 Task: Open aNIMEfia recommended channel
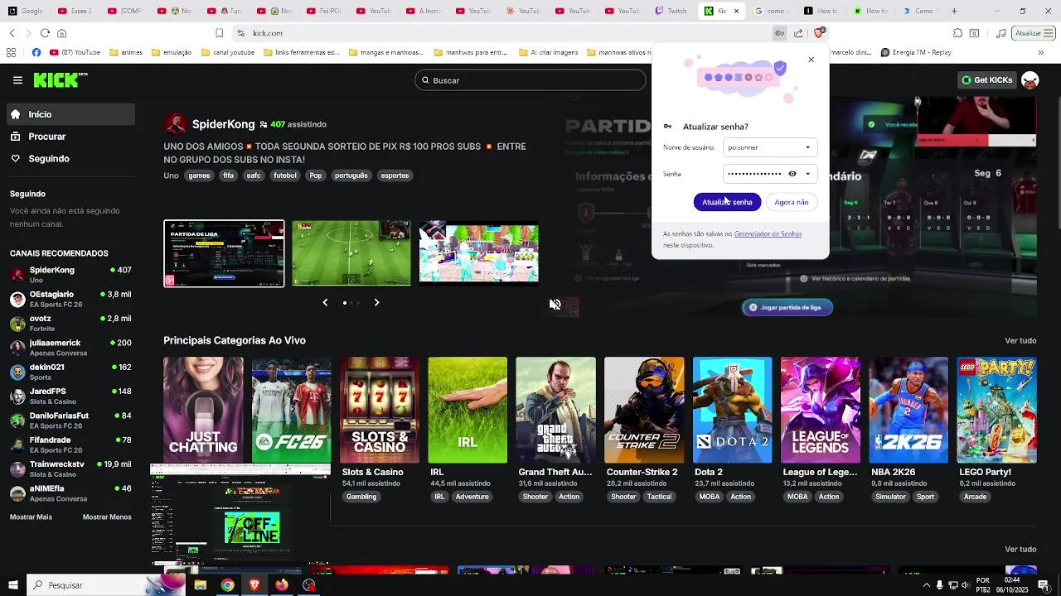point(70,493)
